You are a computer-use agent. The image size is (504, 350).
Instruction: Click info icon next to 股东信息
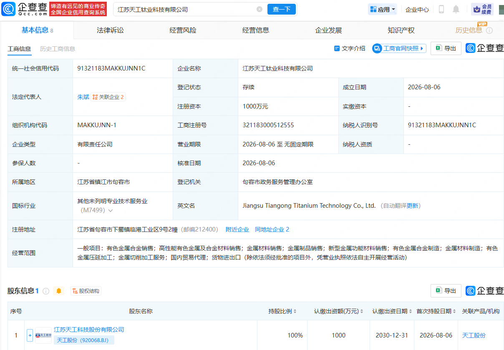[46, 291]
